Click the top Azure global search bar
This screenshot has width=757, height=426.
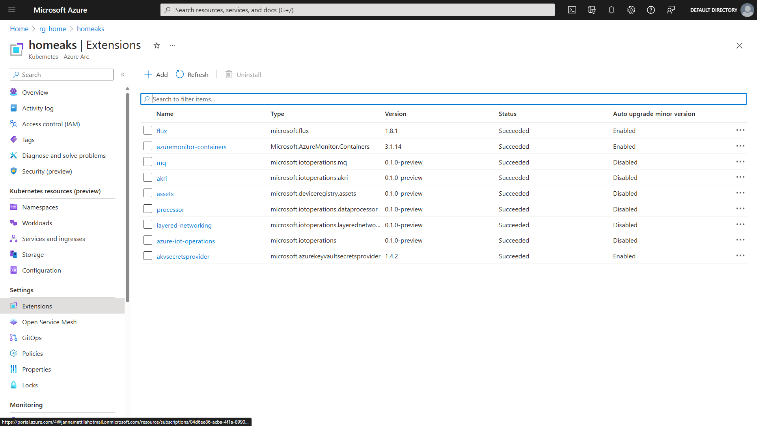[x=357, y=10]
